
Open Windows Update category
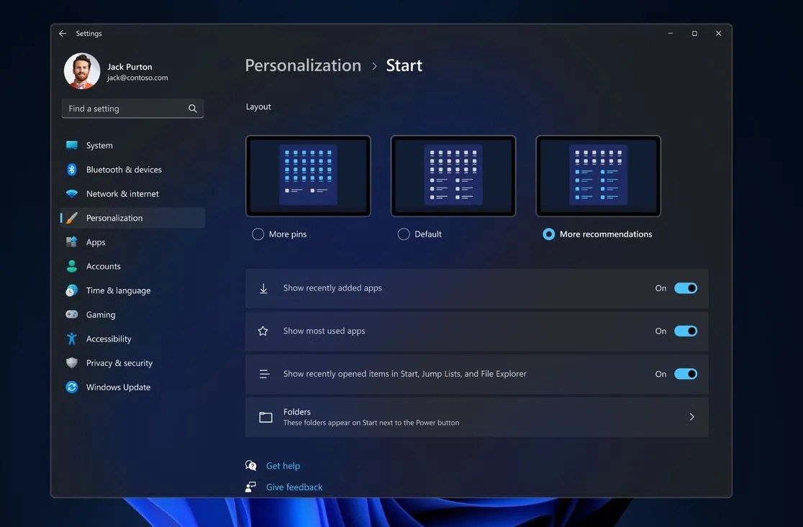pos(132,388)
